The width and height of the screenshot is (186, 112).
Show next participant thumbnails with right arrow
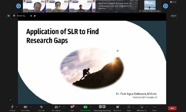point(166,6)
